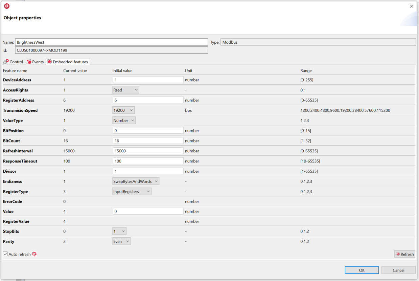Click the OK button
The width and height of the screenshot is (419, 281).
click(362, 270)
